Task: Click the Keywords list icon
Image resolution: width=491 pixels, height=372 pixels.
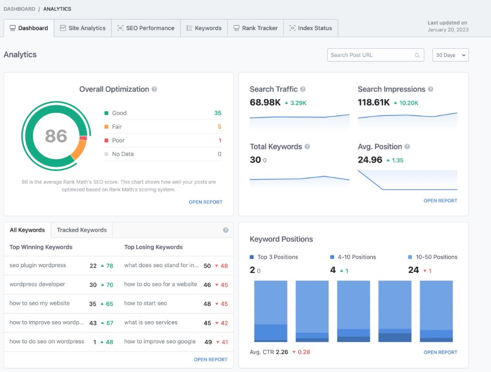Action: click(x=189, y=28)
